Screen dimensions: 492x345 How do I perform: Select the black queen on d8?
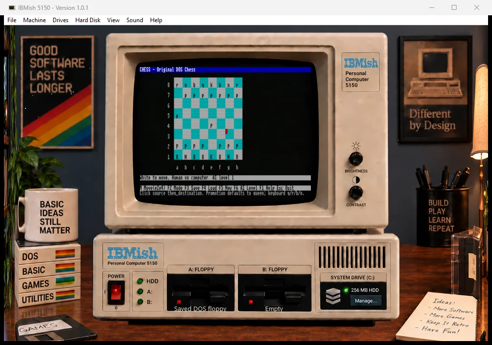pos(203,85)
